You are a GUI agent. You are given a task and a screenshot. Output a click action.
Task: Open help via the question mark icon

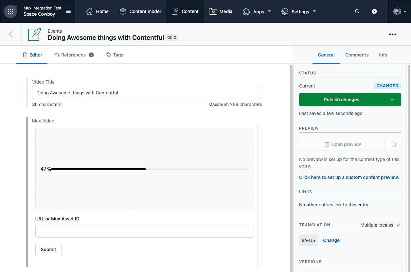click(374, 11)
